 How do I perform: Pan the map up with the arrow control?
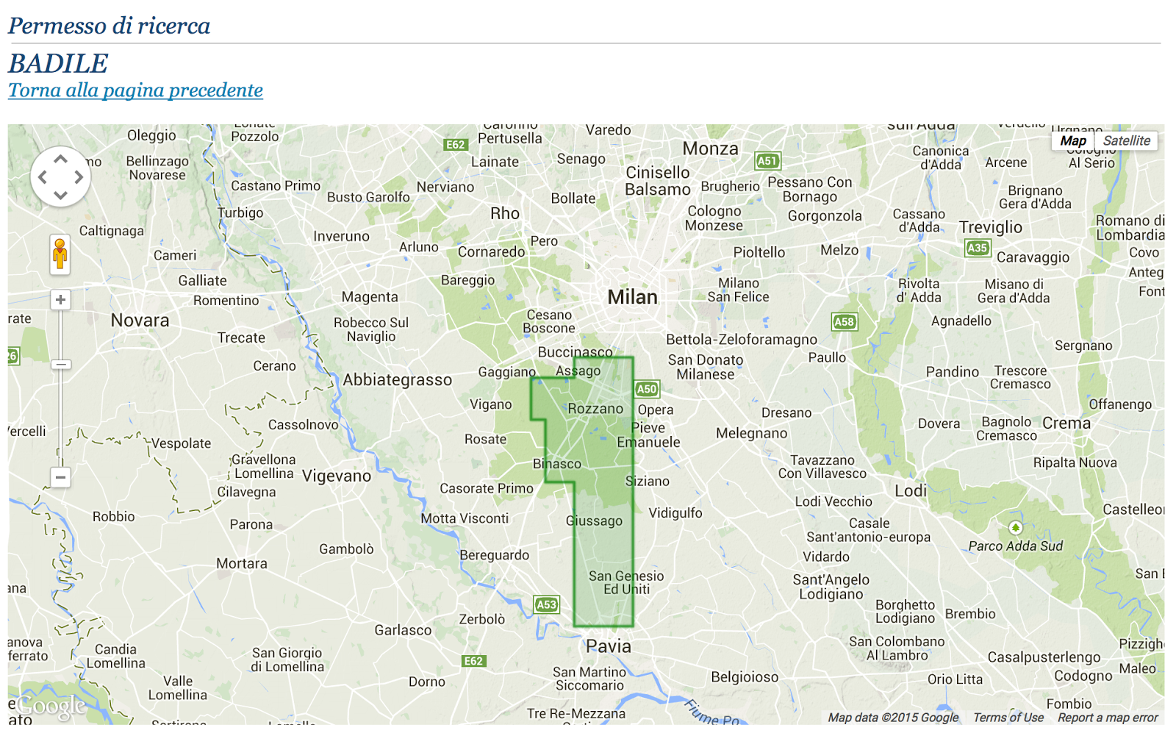pyautogui.click(x=60, y=159)
